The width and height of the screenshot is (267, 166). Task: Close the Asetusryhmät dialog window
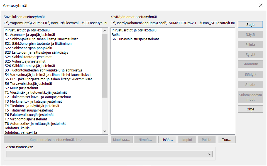(261, 6)
